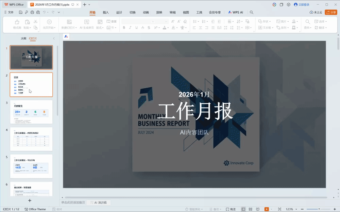The width and height of the screenshot is (340, 212).
Task: Toggle Strikethrough formatting
Action: pos(143,28)
